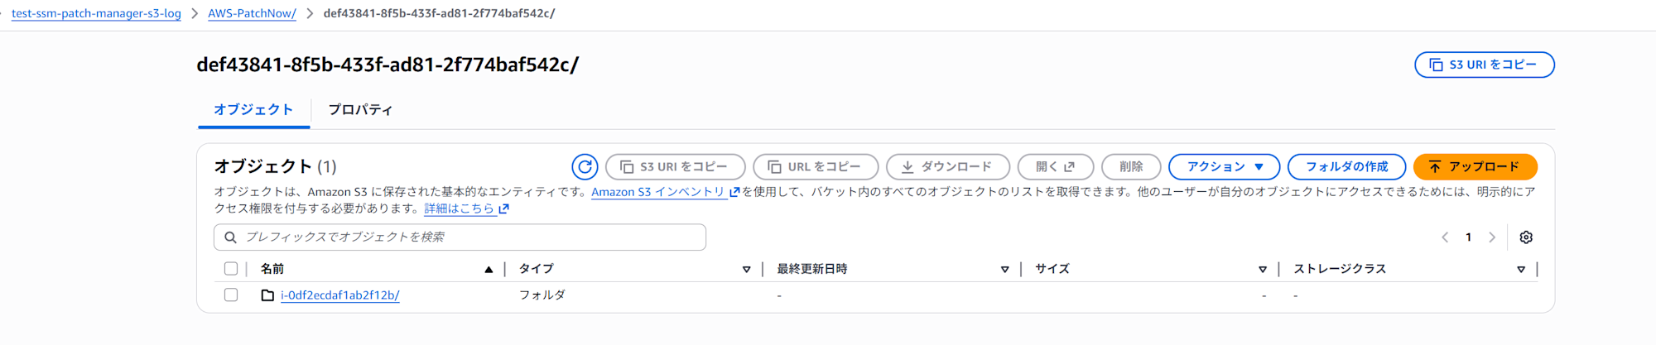
Task: Click フォルダの作成 button
Action: tap(1346, 167)
